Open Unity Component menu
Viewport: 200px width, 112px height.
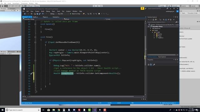[x=24, y=3]
